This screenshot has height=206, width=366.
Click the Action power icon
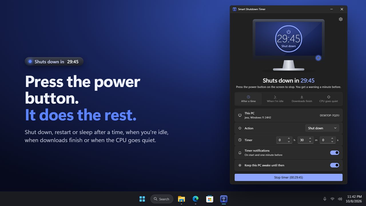click(x=240, y=128)
